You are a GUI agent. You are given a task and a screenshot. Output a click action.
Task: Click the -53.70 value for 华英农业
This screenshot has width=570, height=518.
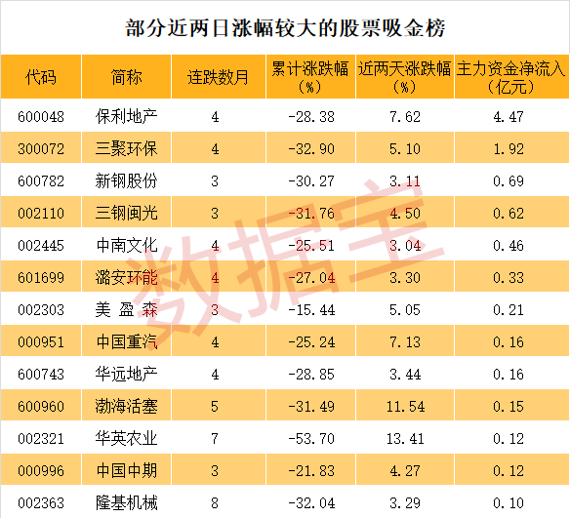310,439
